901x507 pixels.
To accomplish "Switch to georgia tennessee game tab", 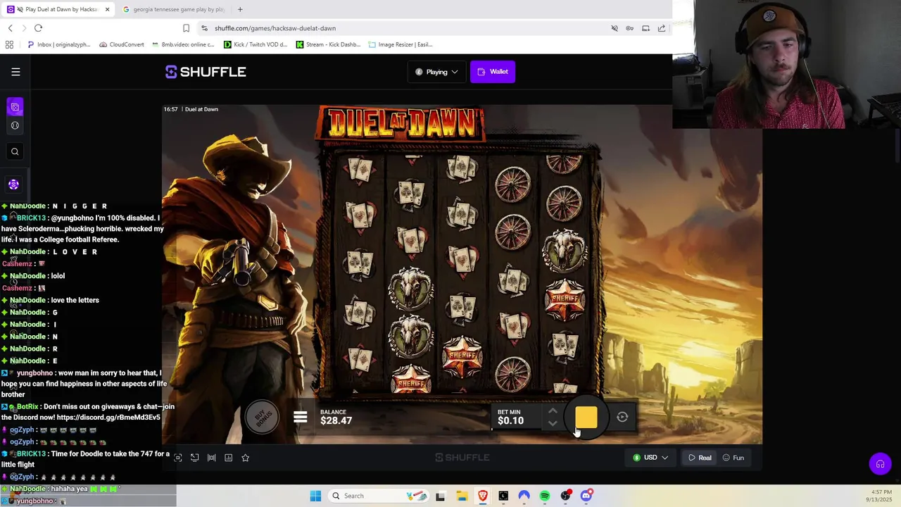I will click(x=172, y=9).
